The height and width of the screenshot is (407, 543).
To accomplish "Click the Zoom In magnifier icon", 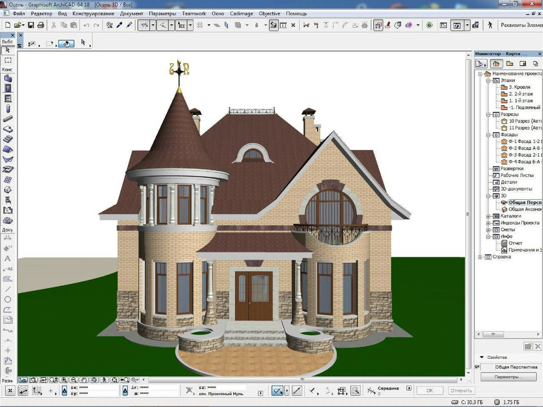I will tap(64, 380).
